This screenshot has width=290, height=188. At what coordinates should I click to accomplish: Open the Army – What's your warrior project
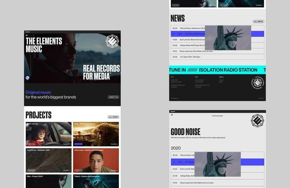point(96,134)
